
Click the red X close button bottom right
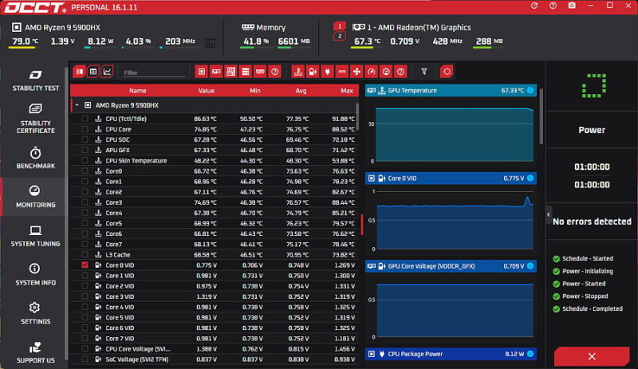point(592,357)
